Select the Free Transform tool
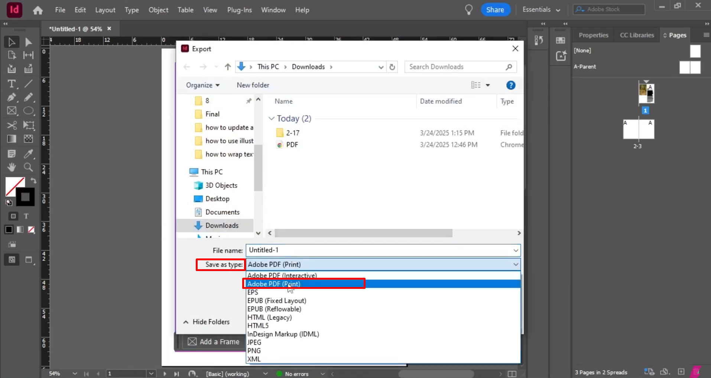This screenshot has height=378, width=711. click(28, 125)
